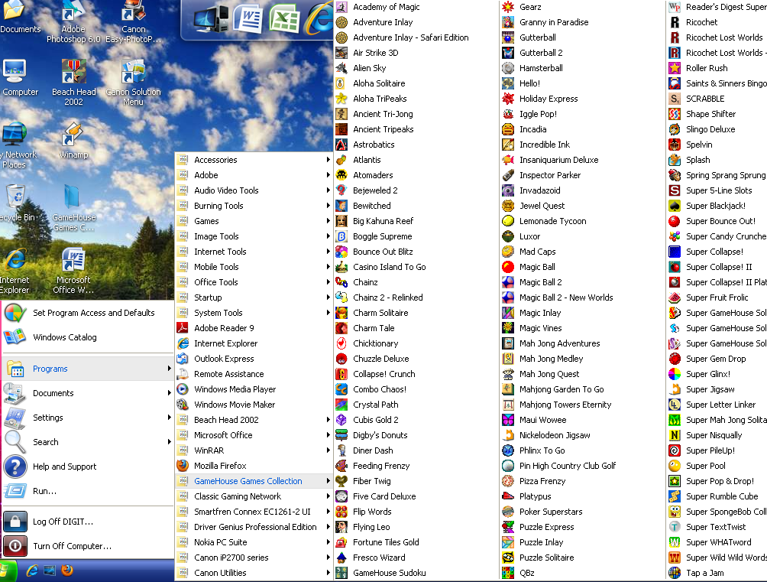The width and height of the screenshot is (767, 582).
Task: Launch Magic Ball game icon
Action: pyautogui.click(x=508, y=266)
